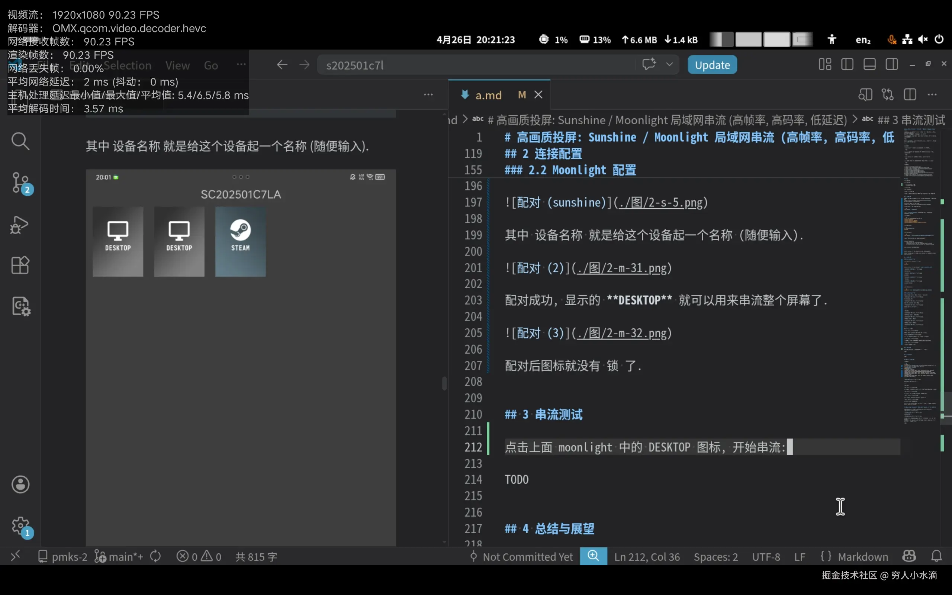
Task: Open the Go menu
Action: 211,65
